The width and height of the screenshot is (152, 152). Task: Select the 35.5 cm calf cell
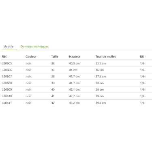pos(101,63)
